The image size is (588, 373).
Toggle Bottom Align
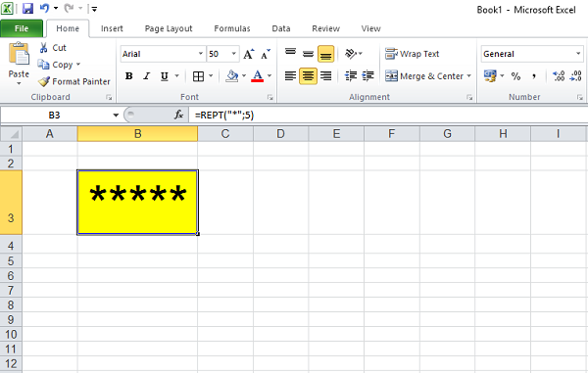click(x=325, y=54)
